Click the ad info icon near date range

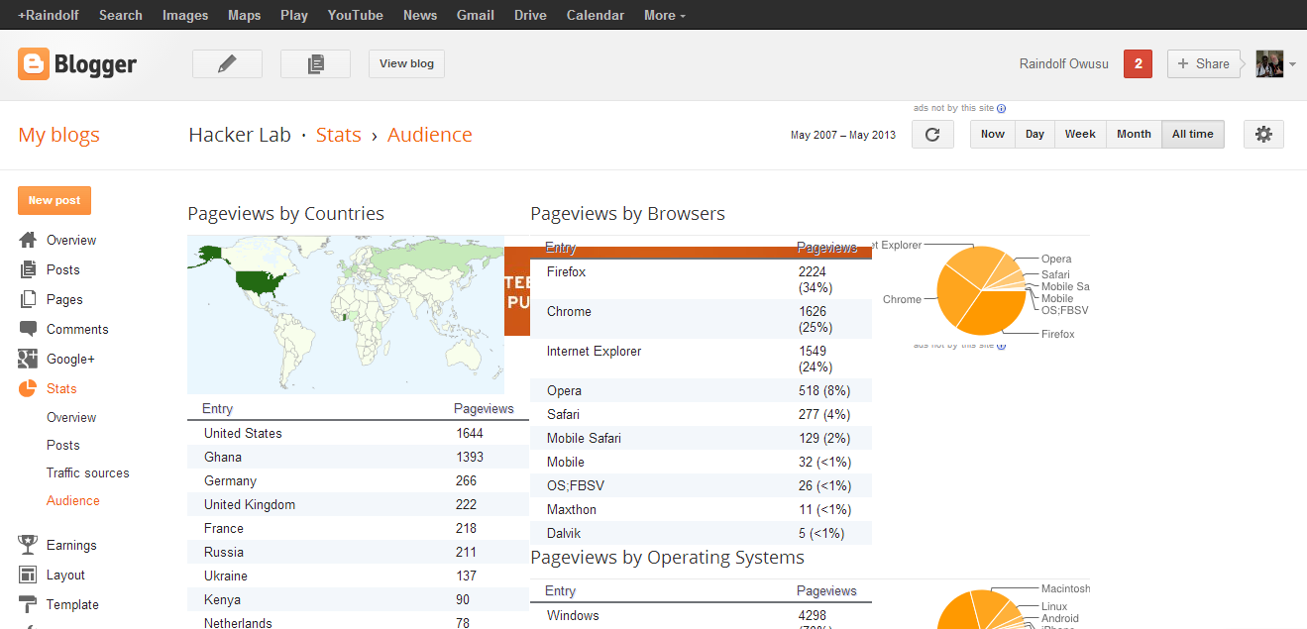pyautogui.click(x=1001, y=109)
